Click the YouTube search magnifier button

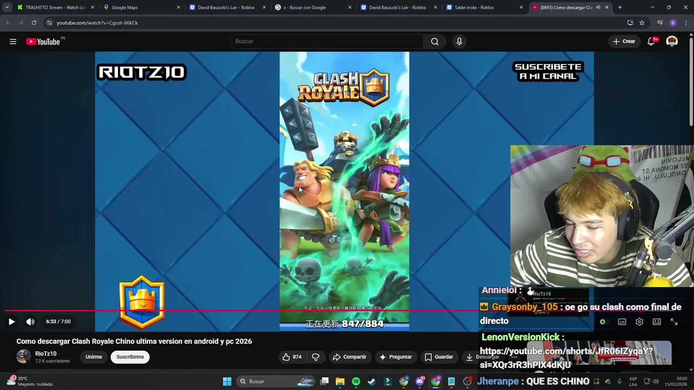pos(435,41)
